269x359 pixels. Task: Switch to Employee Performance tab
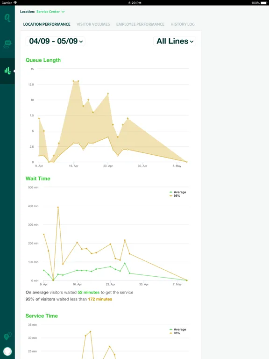tap(140, 24)
